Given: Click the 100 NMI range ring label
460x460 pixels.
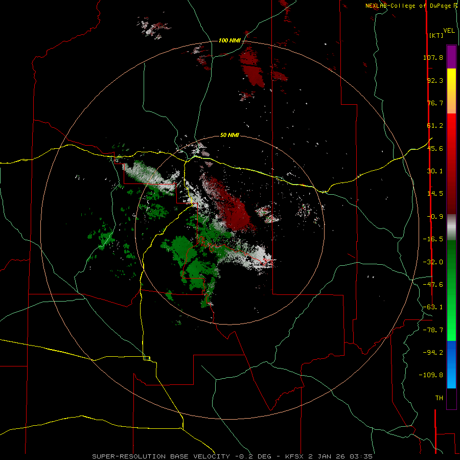Looking at the screenshot, I should (x=229, y=40).
